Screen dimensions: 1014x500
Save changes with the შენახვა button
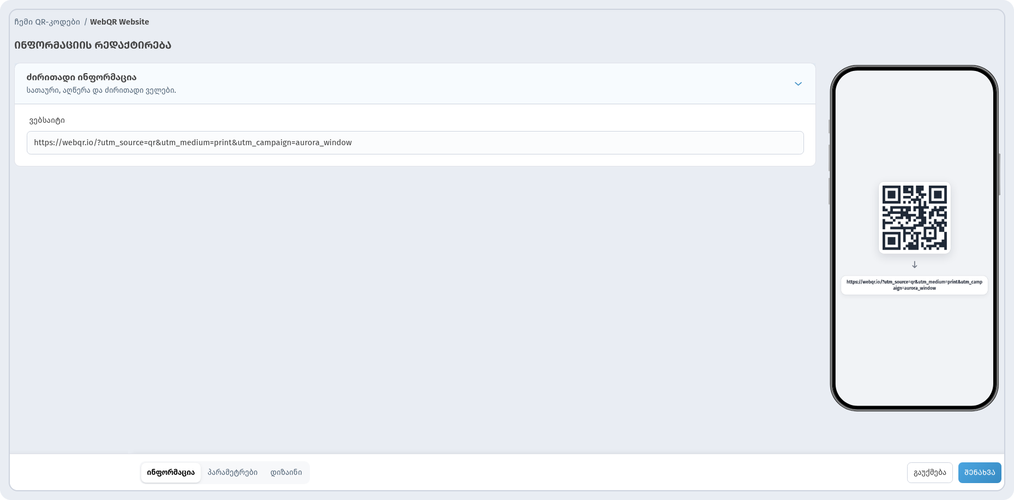pos(980,473)
